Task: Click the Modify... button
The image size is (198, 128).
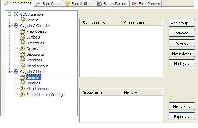Action: coord(181,63)
